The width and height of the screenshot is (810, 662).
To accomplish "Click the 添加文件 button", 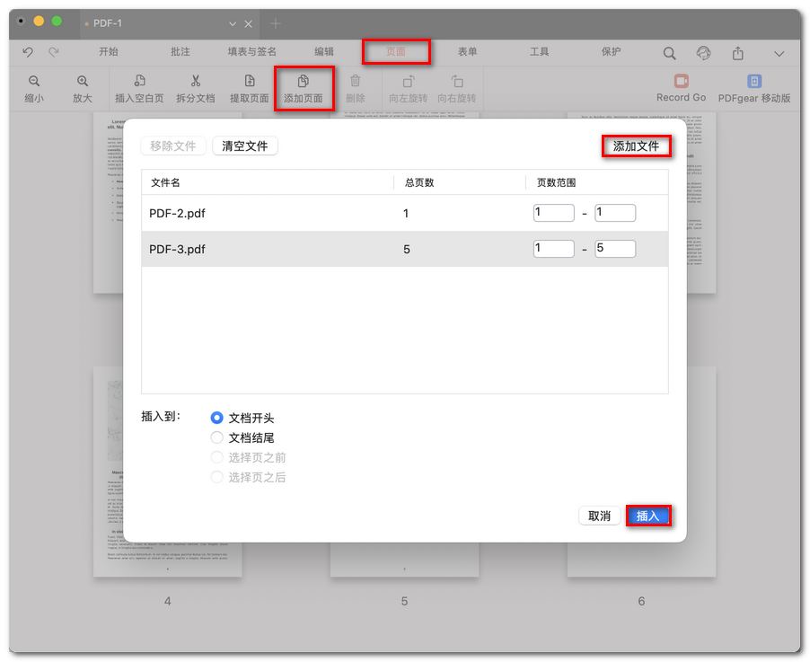I will [x=636, y=146].
